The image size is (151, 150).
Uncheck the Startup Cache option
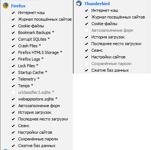13,72
